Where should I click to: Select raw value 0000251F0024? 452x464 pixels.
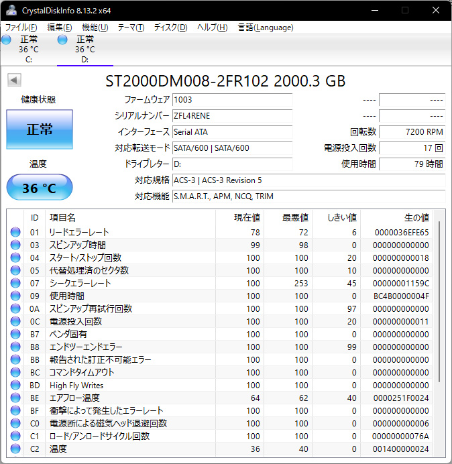tap(401, 398)
